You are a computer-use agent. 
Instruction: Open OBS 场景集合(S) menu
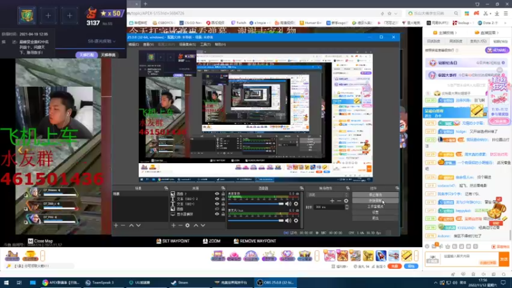[x=188, y=44]
